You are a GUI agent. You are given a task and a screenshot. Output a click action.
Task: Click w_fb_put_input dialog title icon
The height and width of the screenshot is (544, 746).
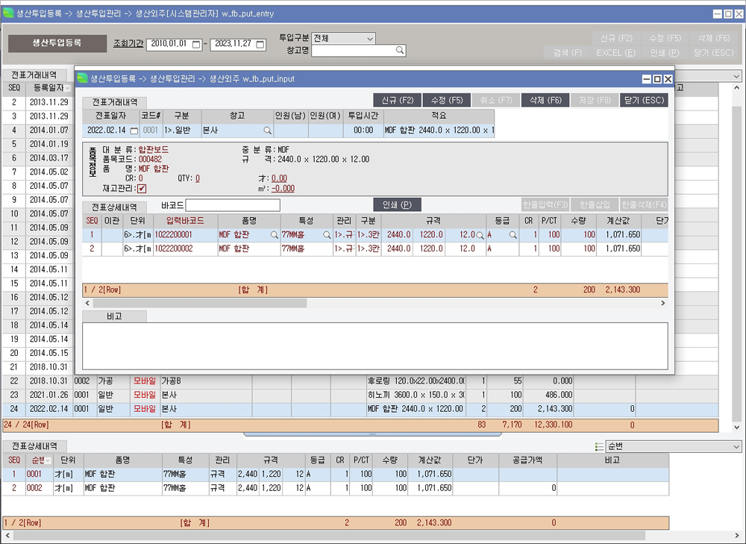[82, 78]
